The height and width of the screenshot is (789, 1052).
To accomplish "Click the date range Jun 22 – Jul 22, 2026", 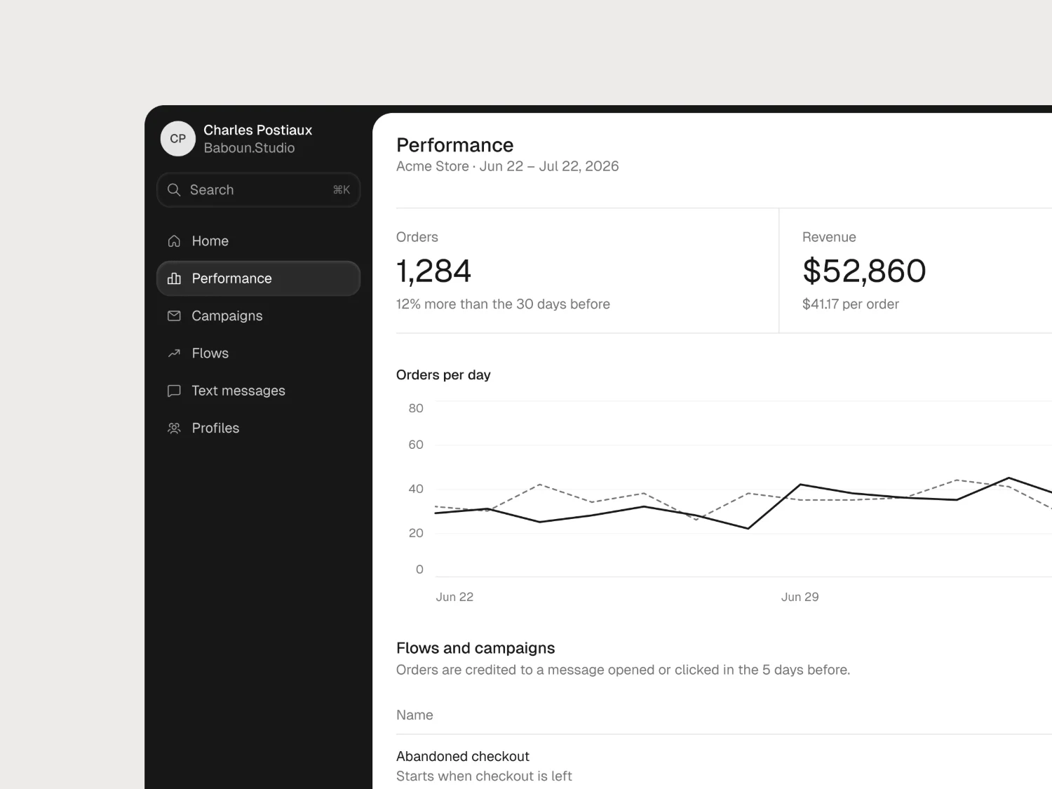I will (x=549, y=166).
